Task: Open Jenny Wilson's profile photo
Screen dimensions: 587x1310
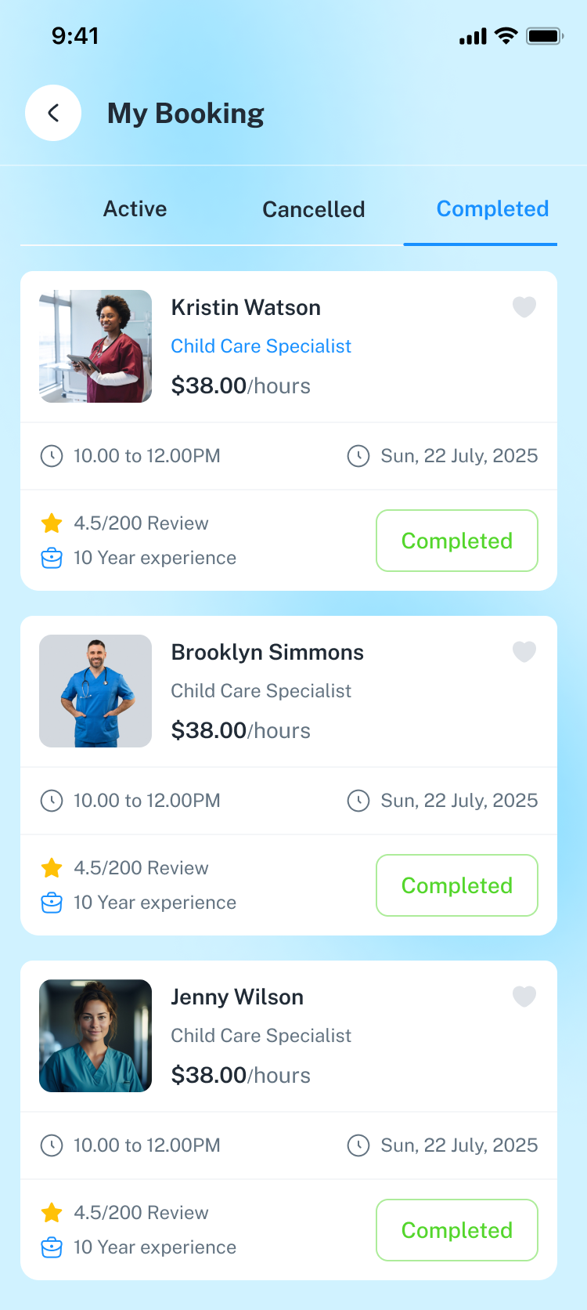Action: [95, 1036]
